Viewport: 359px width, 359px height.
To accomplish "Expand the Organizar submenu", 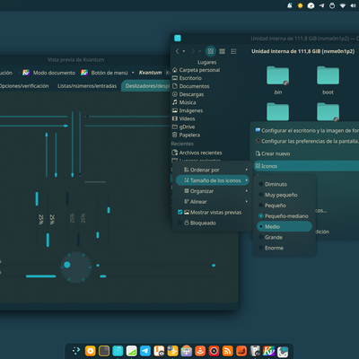I will tap(213, 191).
